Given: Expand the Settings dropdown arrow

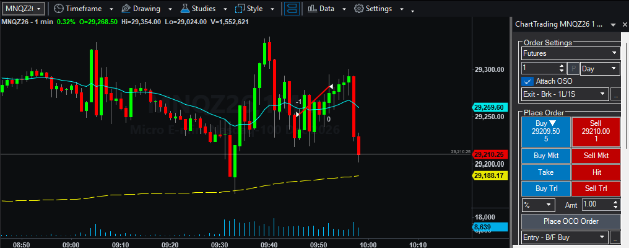Looking at the screenshot, I should [402, 9].
